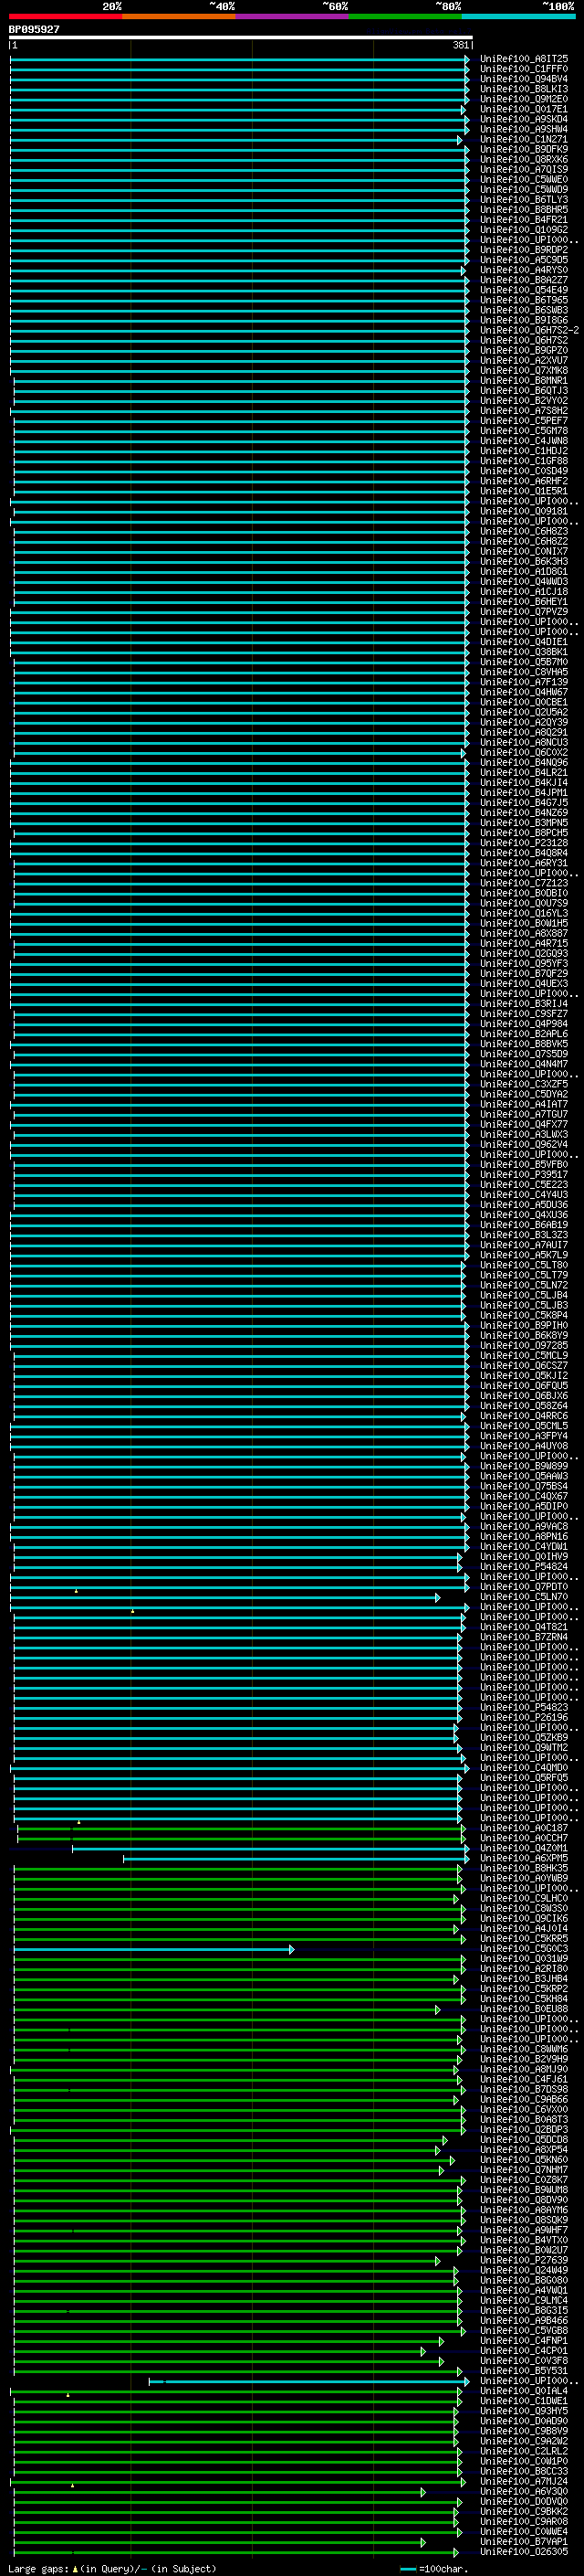
Task: Click the red 20% identity legend segment
Action: [65, 16]
